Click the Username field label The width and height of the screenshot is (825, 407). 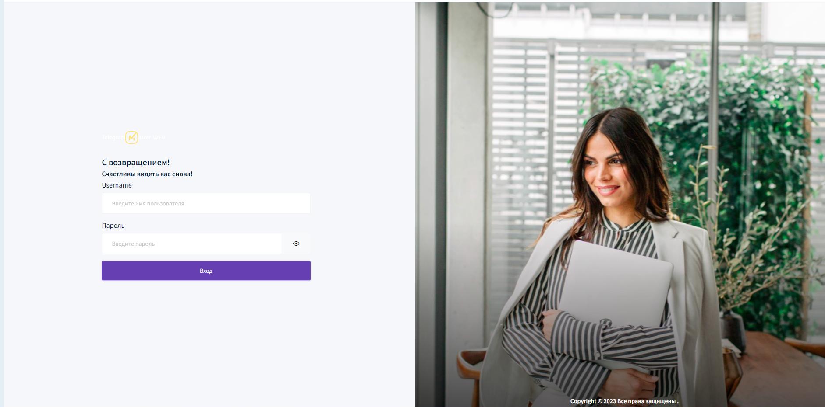point(117,185)
